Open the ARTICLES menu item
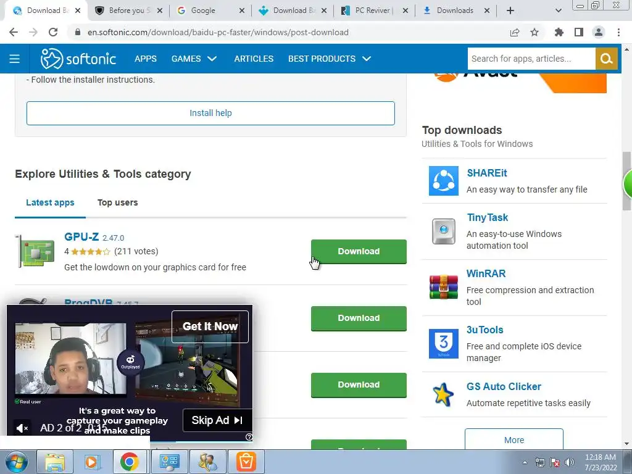The height and width of the screenshot is (474, 632). 254,59
